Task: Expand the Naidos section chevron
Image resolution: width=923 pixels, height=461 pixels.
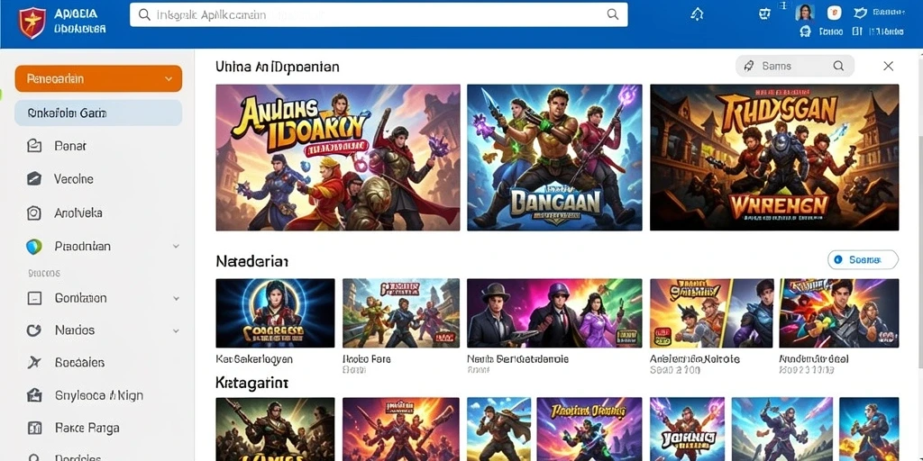Action: (176, 330)
